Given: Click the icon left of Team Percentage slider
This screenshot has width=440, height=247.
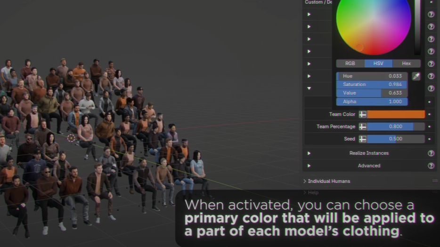Looking at the screenshot, I should pyautogui.click(x=362, y=127).
